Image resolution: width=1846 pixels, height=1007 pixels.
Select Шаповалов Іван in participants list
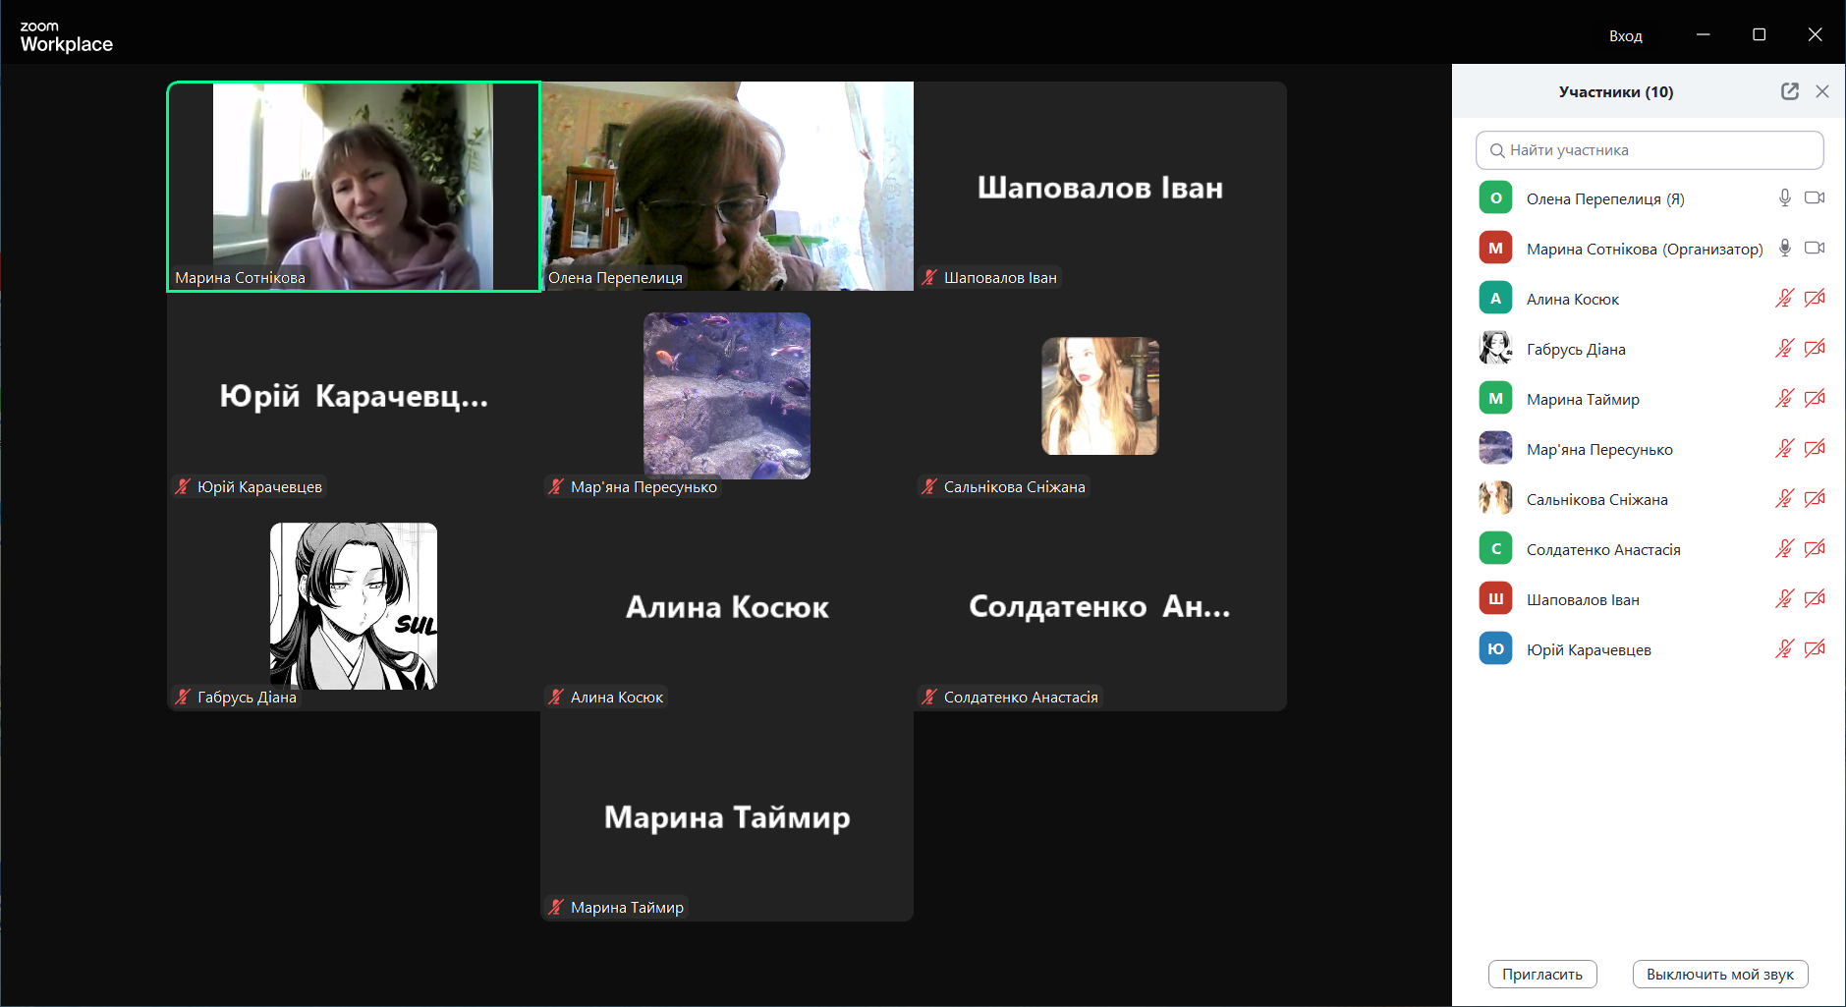[x=1650, y=599]
